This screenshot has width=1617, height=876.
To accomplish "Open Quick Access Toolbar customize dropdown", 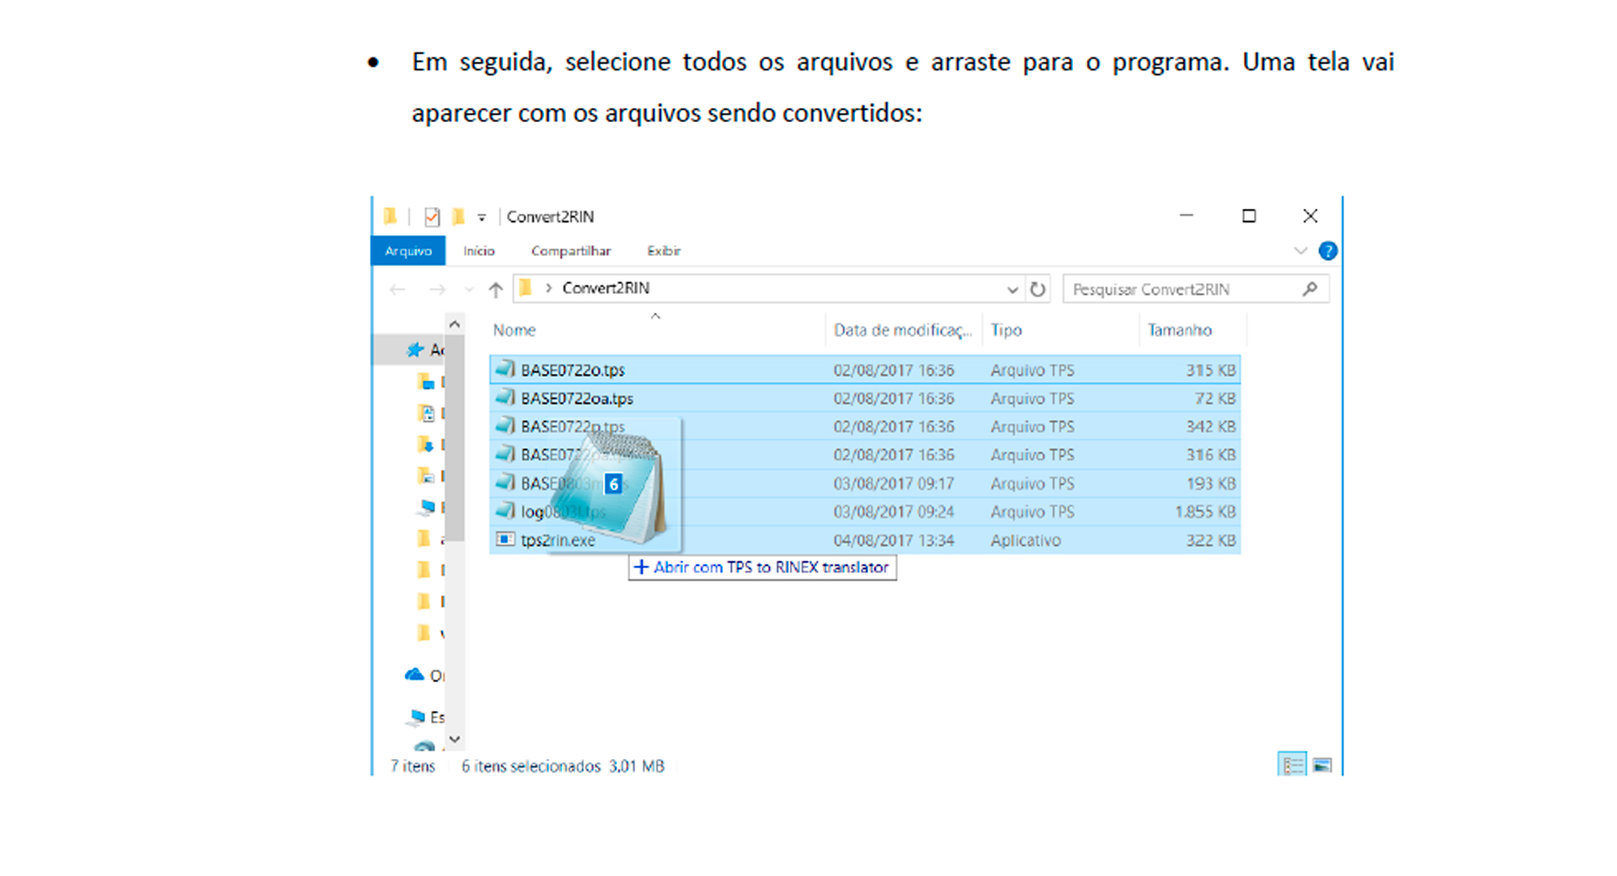I will (482, 217).
